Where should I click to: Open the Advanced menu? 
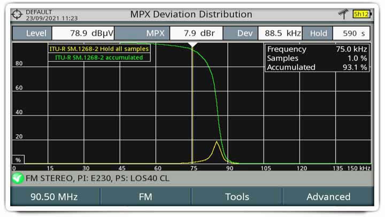click(x=328, y=197)
